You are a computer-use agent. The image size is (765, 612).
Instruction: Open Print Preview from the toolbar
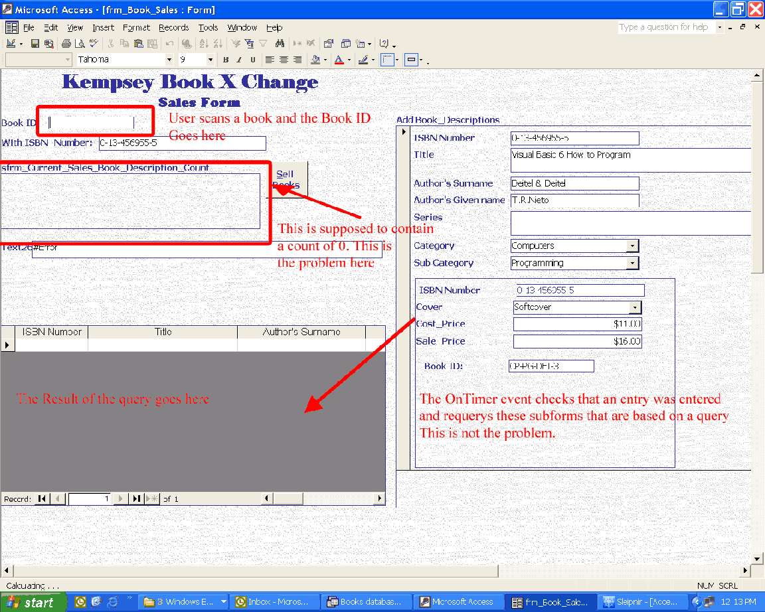80,44
